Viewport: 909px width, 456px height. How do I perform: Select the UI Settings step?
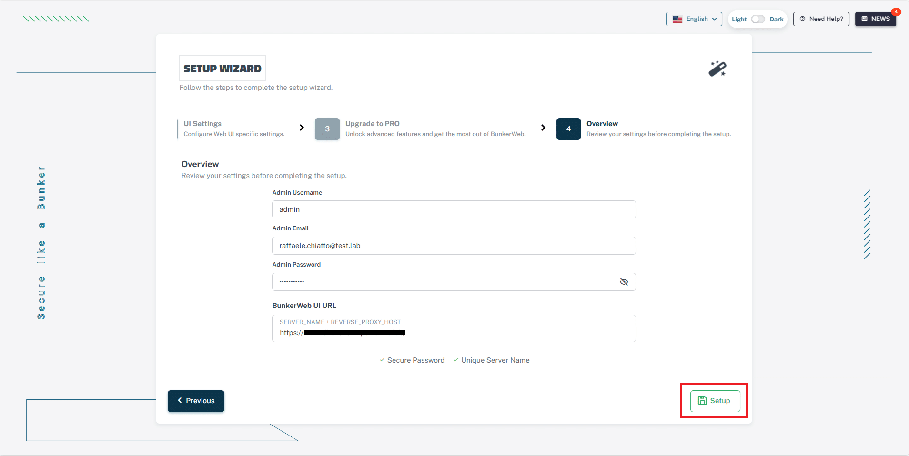202,124
